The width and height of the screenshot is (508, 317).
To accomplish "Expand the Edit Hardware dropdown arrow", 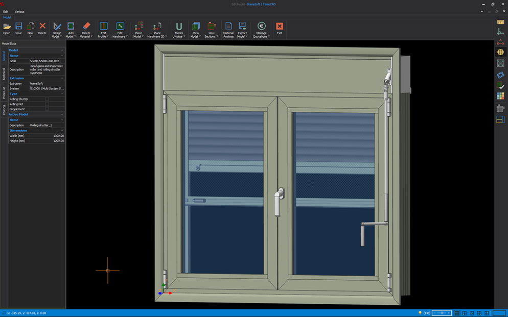I will coord(127,37).
